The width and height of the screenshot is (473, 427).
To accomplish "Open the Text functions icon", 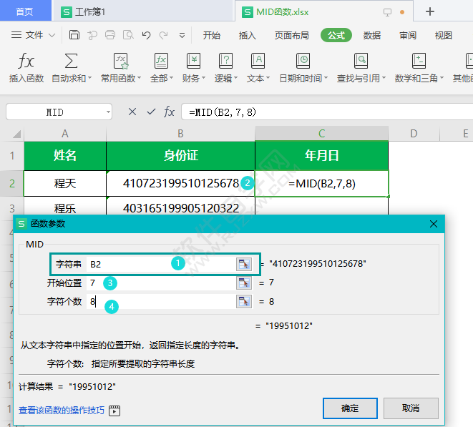I will coord(258,61).
